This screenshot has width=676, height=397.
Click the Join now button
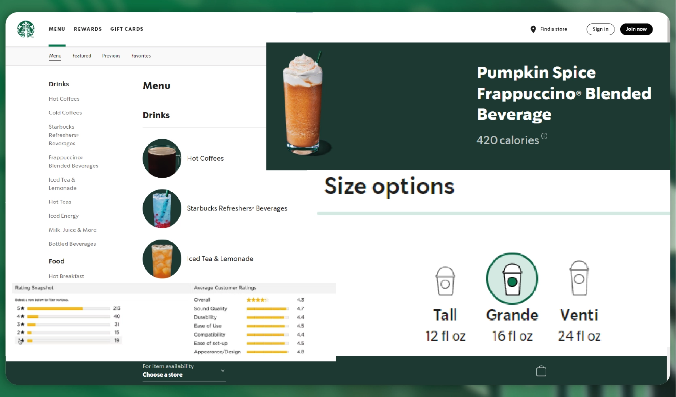point(636,29)
